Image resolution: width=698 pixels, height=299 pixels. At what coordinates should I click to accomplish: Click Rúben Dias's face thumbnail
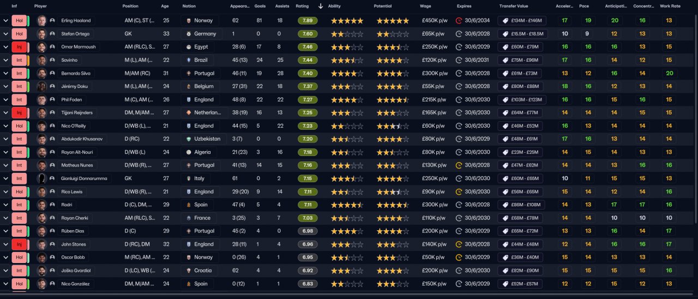41,231
